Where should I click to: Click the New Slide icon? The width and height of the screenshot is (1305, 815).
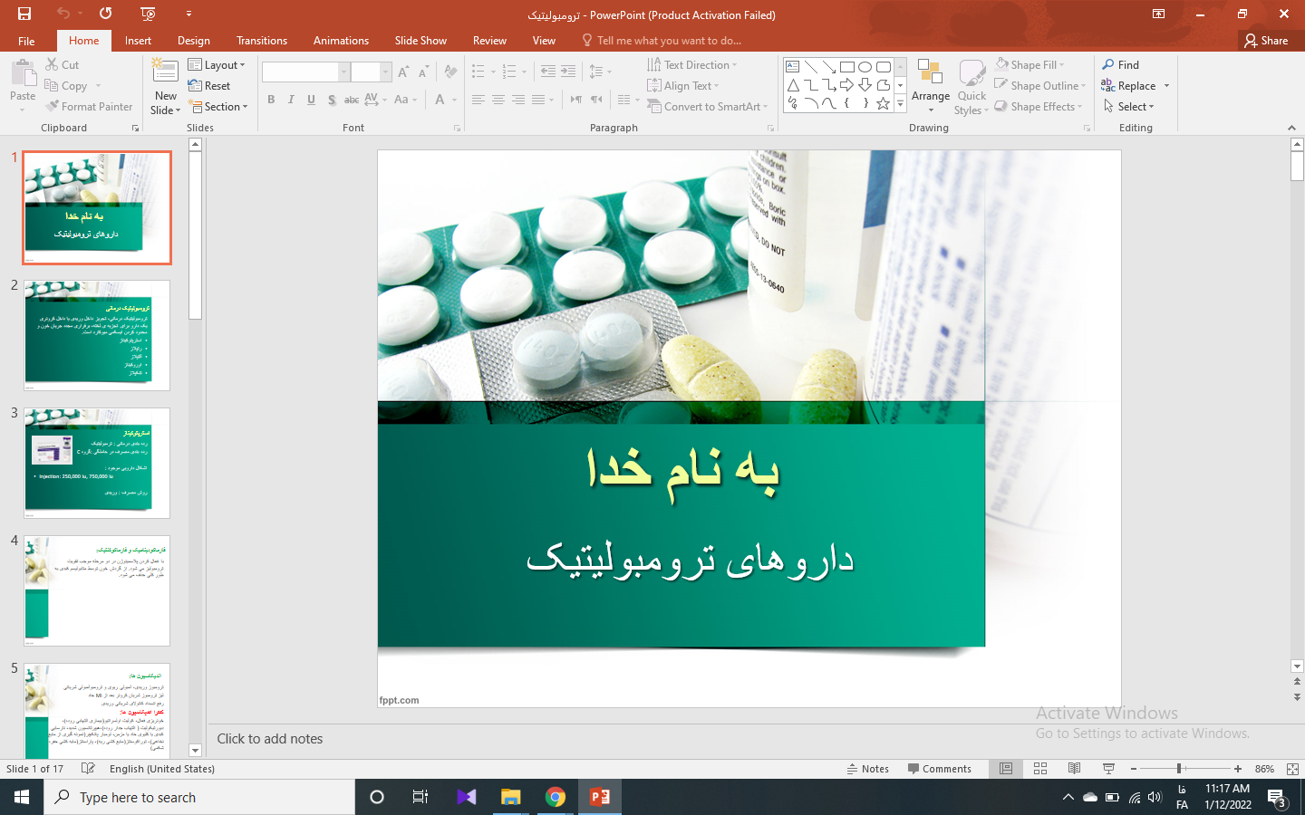click(165, 76)
